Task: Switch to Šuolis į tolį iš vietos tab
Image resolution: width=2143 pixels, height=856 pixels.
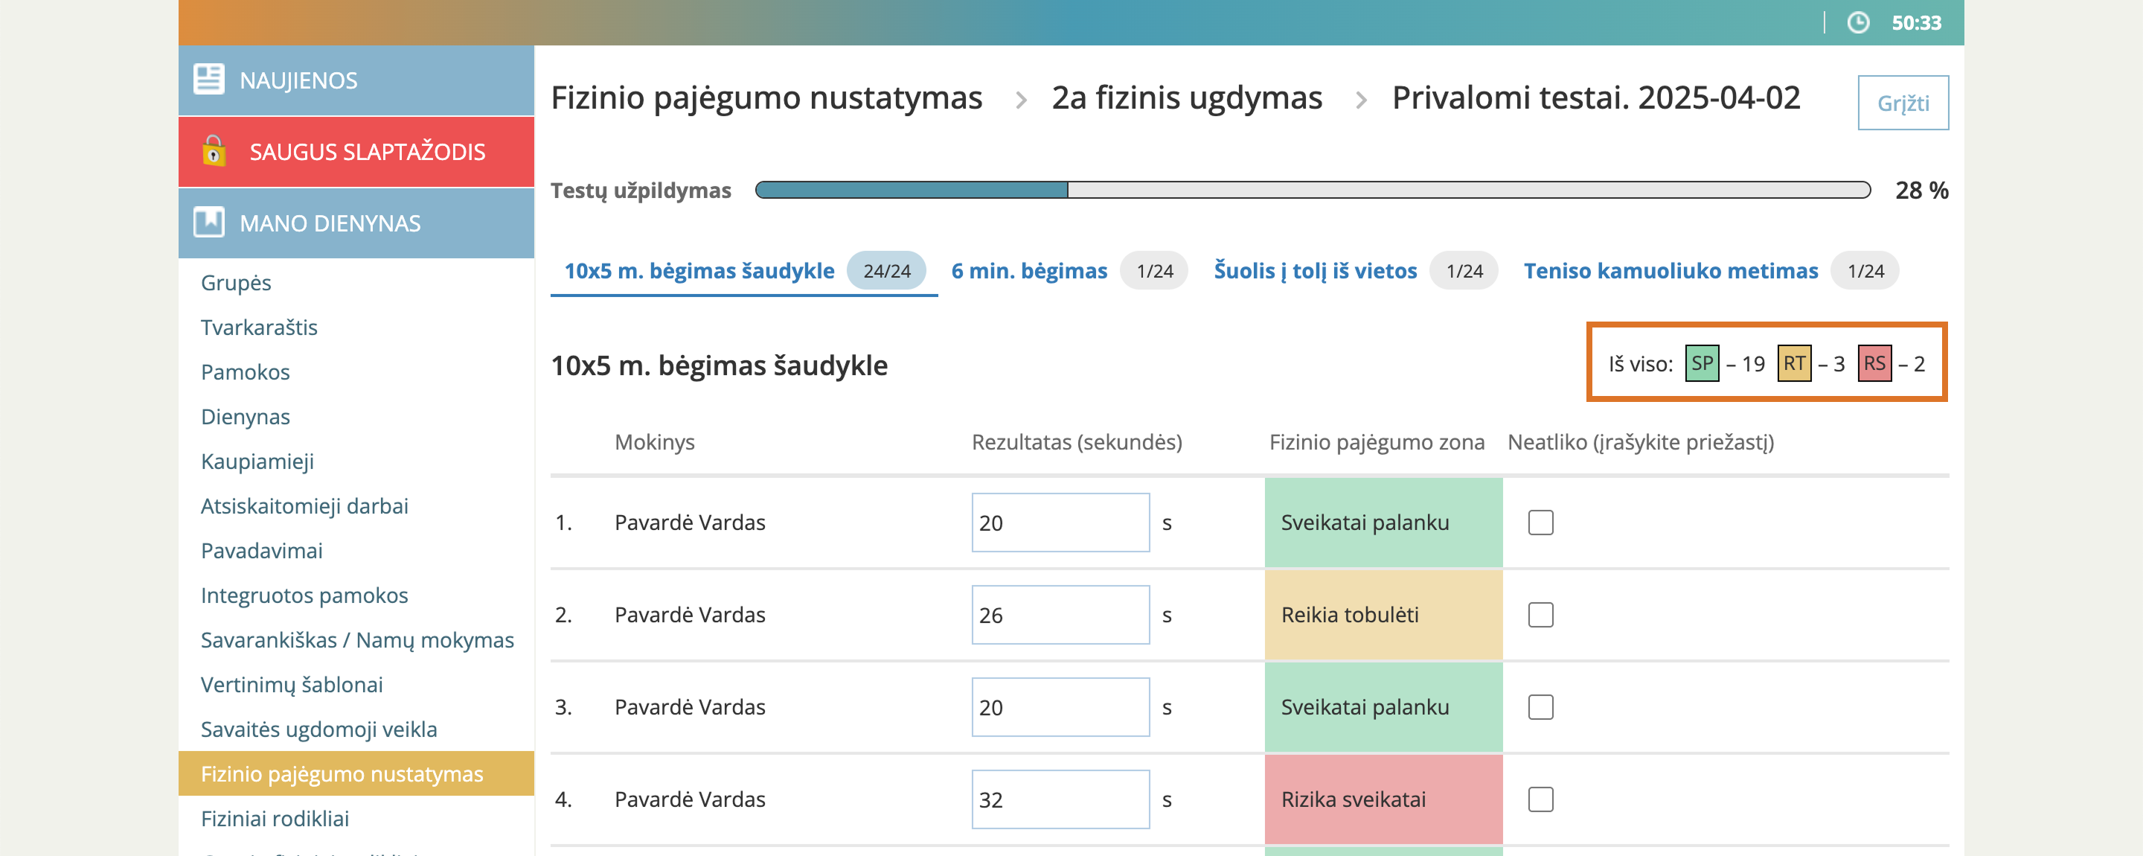Action: coord(1314,270)
